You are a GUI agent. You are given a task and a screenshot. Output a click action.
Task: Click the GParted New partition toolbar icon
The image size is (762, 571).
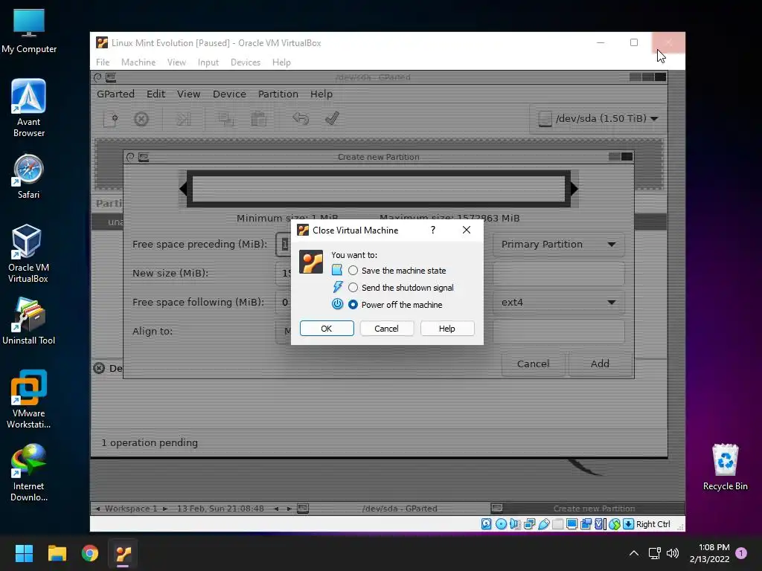coord(111,119)
